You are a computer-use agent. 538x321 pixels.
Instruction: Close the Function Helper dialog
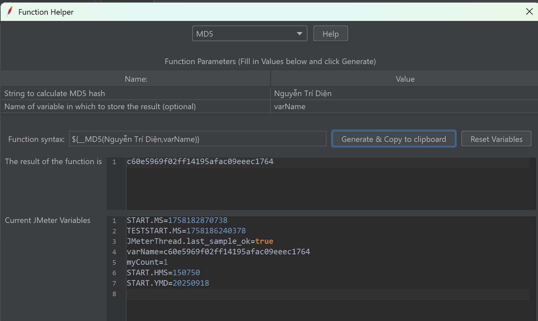tap(529, 12)
